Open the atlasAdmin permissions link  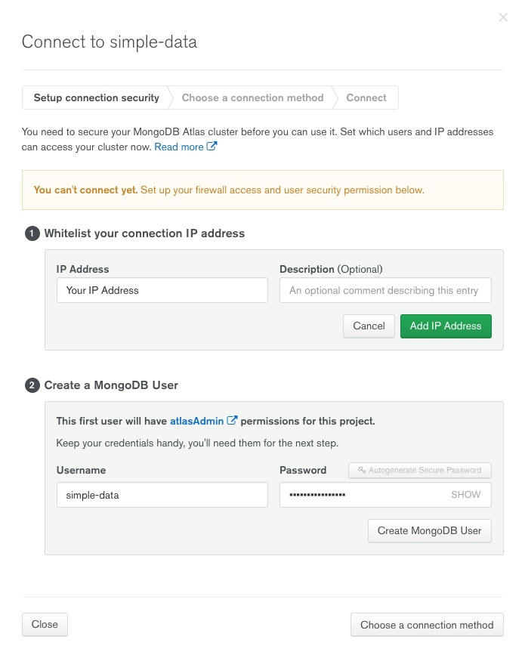[x=197, y=421]
